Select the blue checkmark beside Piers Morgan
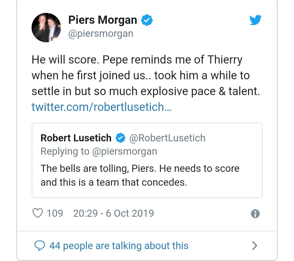The height and width of the screenshot is (261, 294). [147, 19]
